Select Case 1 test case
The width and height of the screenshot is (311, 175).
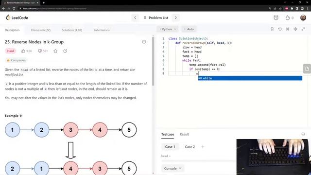pos(170,147)
